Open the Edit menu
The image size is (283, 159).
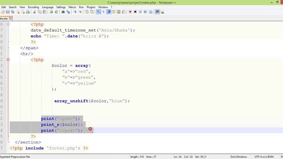(x=4, y=7)
